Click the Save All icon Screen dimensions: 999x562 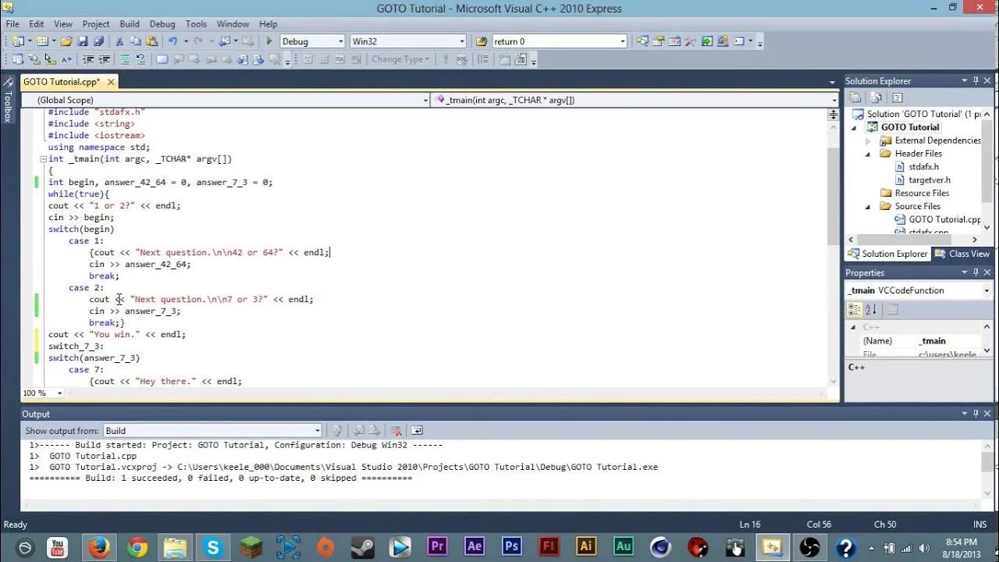coord(99,41)
